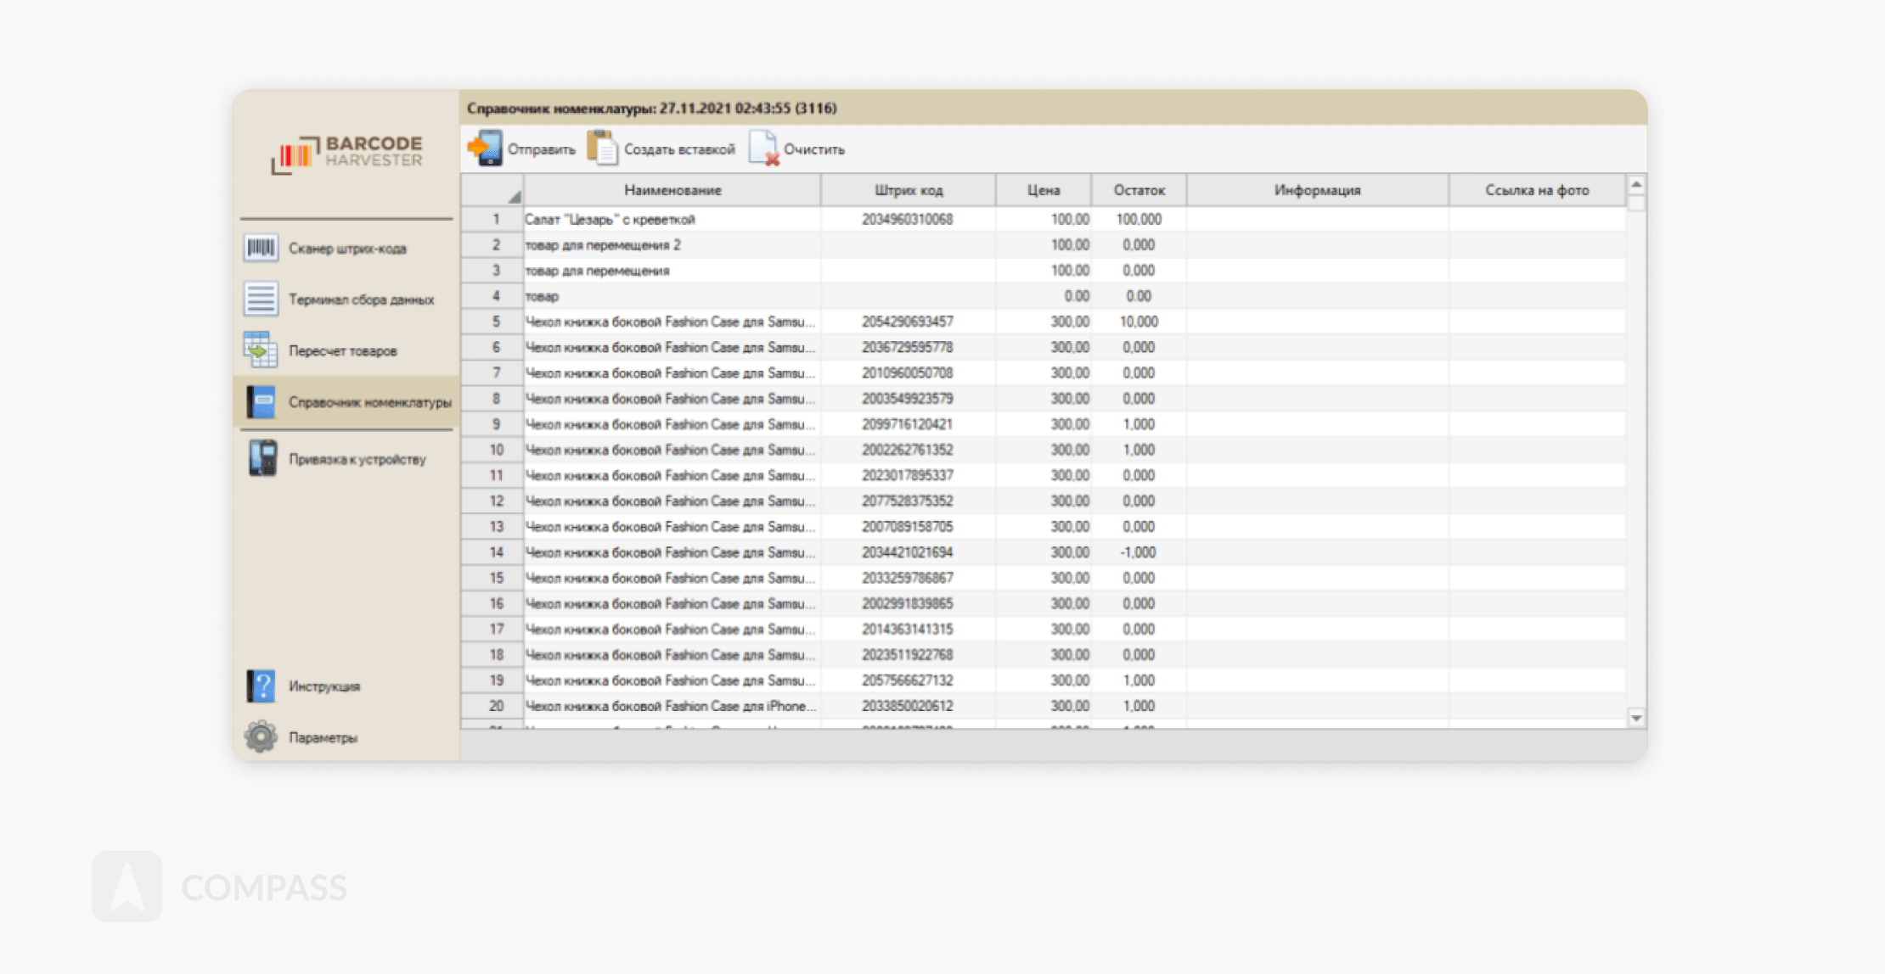The width and height of the screenshot is (1885, 974).
Task: Click the Остаток column header
Action: 1139,190
